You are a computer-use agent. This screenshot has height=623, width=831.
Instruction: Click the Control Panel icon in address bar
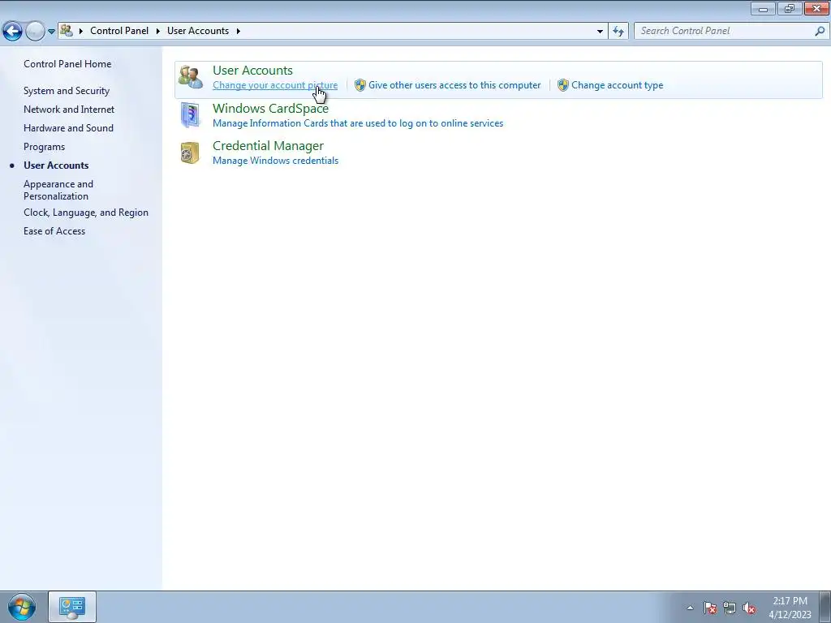pyautogui.click(x=67, y=31)
